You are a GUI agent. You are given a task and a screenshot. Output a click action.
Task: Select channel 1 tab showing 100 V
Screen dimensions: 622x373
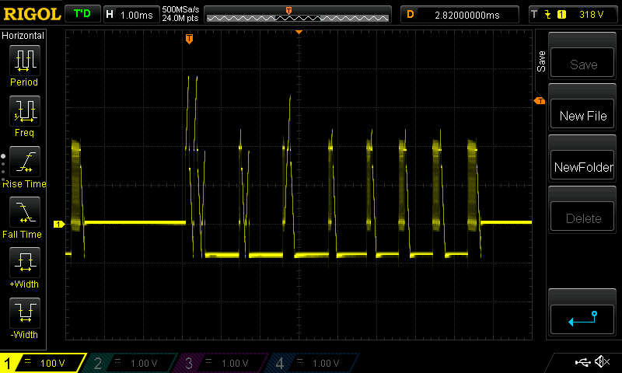(43, 363)
